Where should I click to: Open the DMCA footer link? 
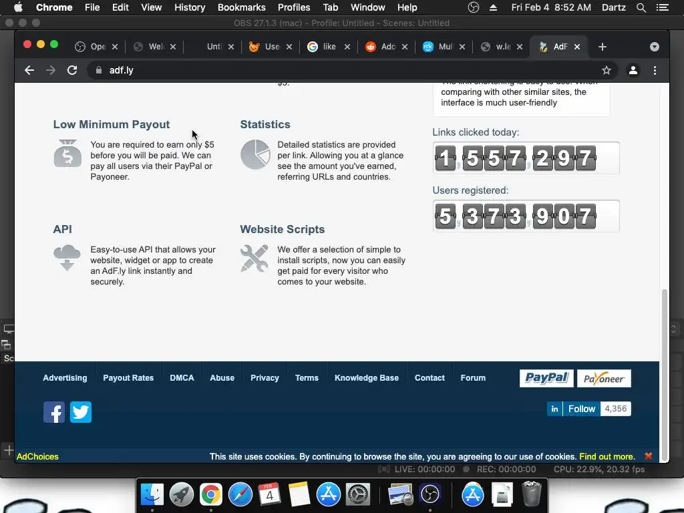pyautogui.click(x=182, y=378)
